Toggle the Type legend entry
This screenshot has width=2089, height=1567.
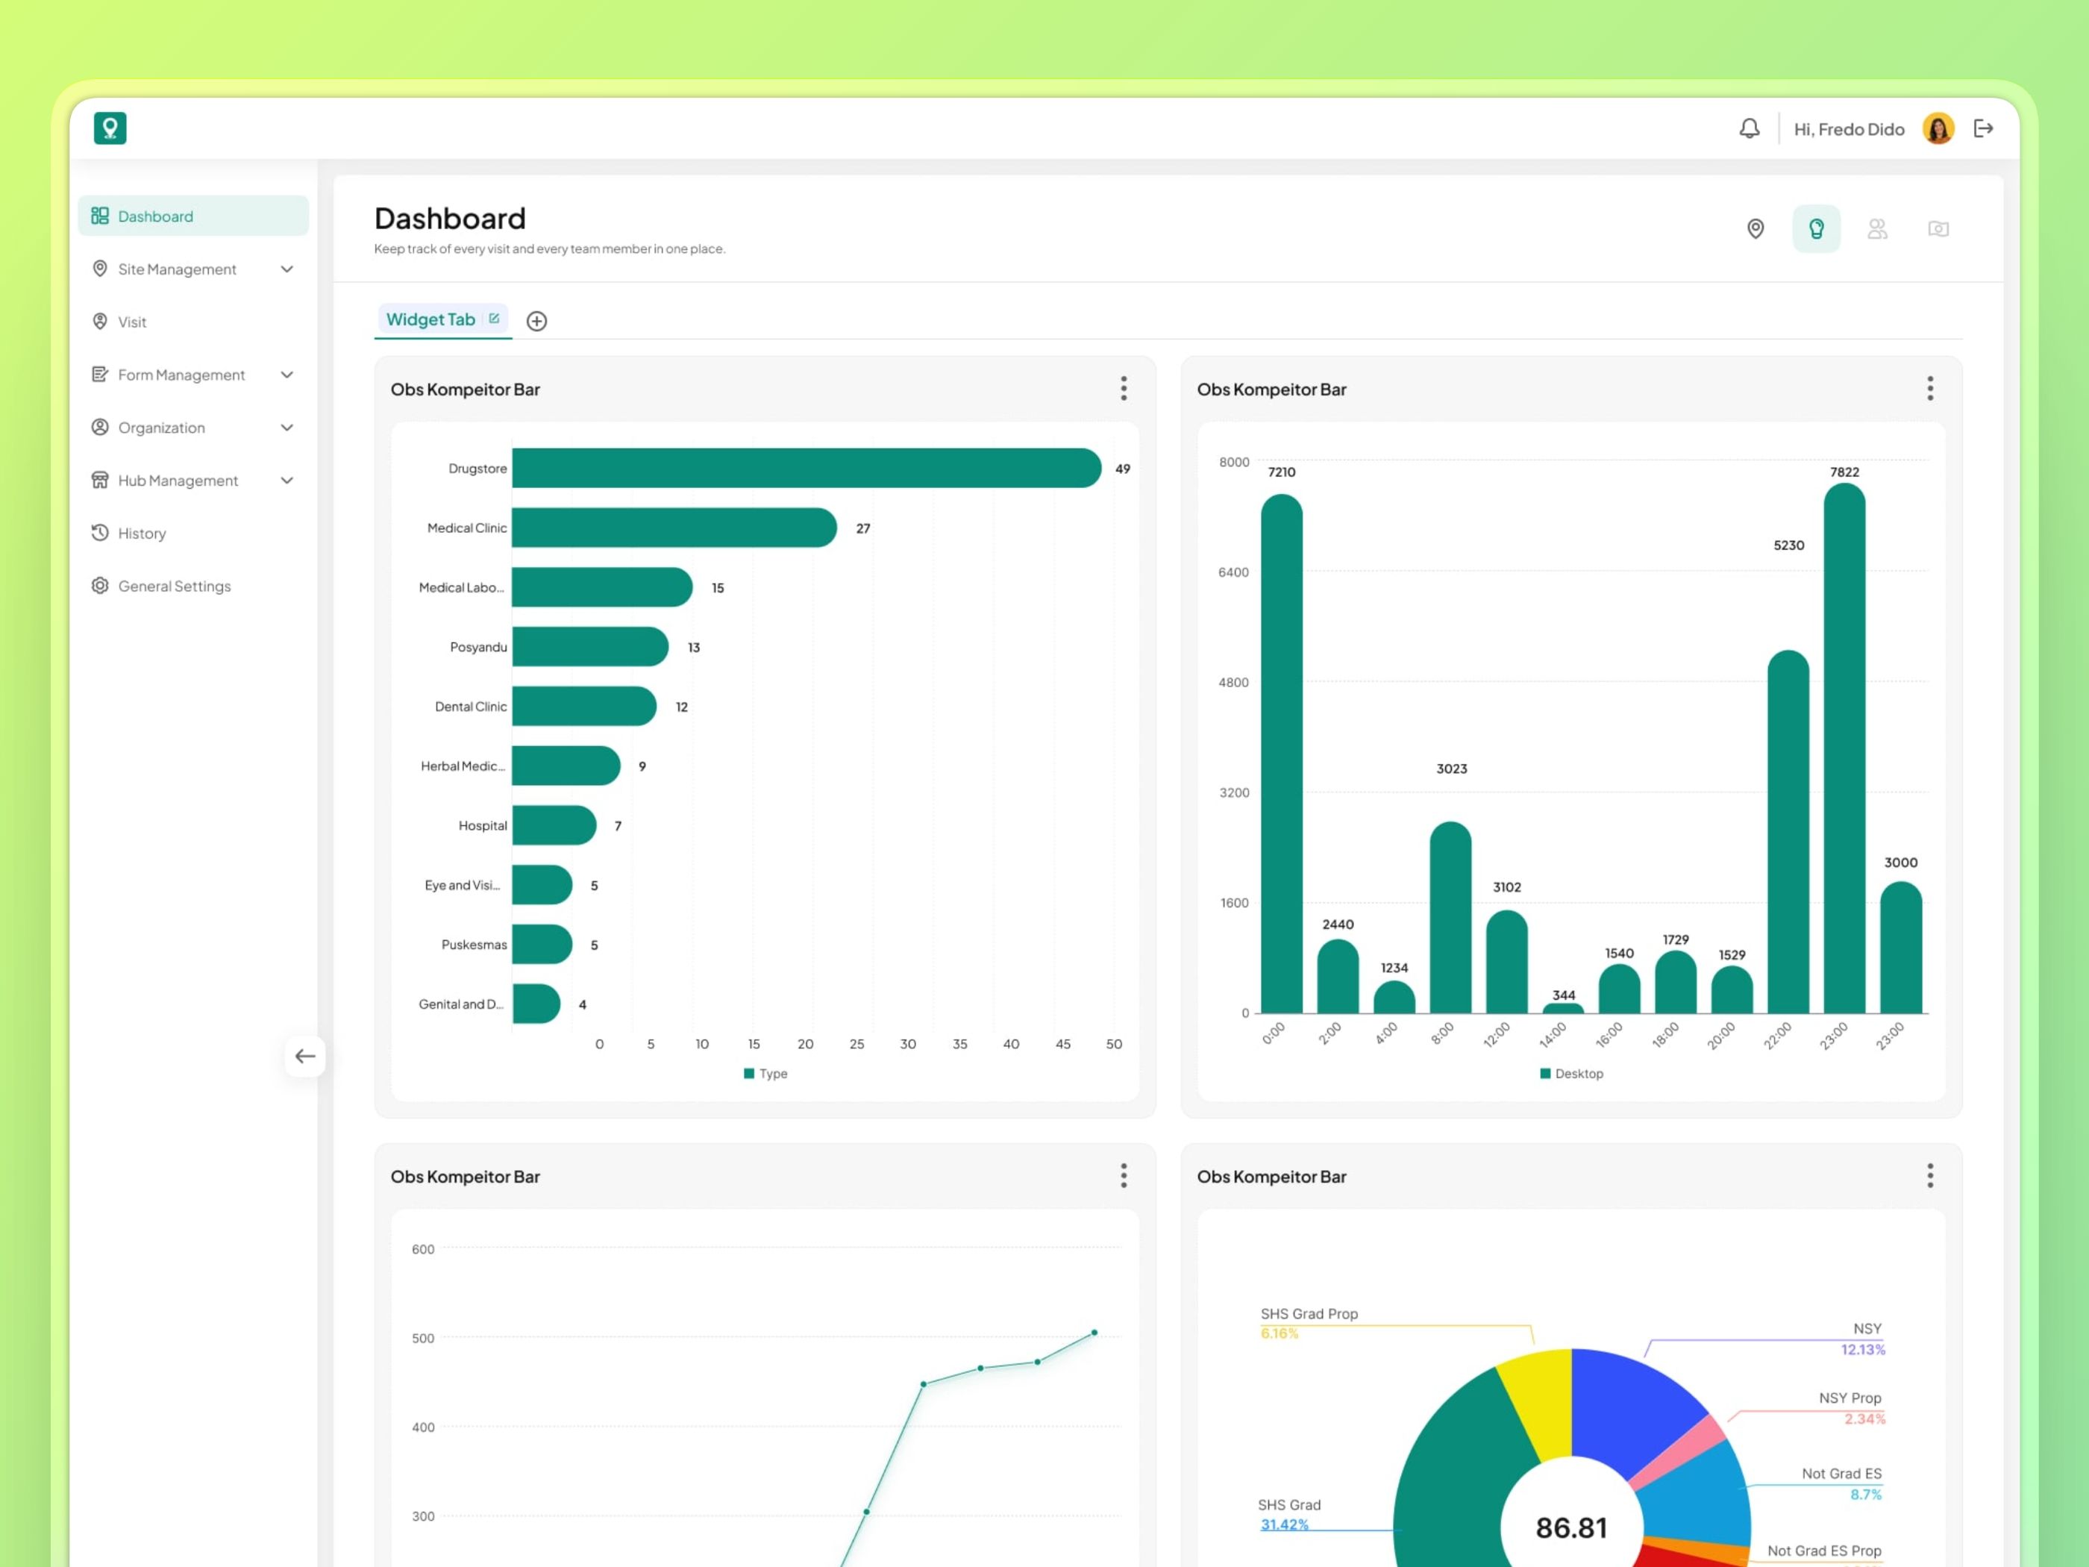tap(765, 1073)
